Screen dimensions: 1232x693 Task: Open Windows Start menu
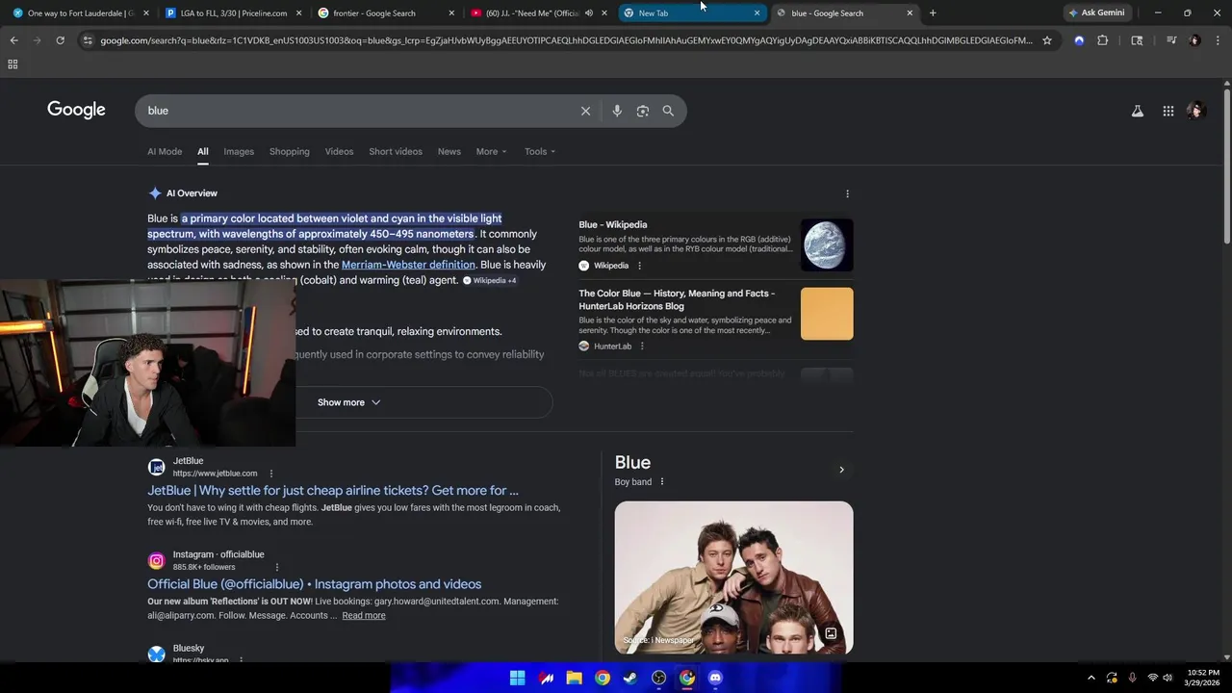click(x=517, y=678)
